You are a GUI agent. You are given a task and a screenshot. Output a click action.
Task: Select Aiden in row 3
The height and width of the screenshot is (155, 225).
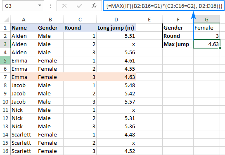[24, 44]
